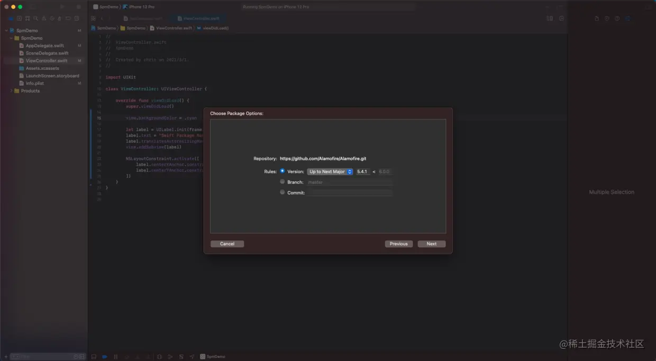The image size is (656, 361).
Task: Click the SpmDemo scheme selector
Action: (106, 7)
